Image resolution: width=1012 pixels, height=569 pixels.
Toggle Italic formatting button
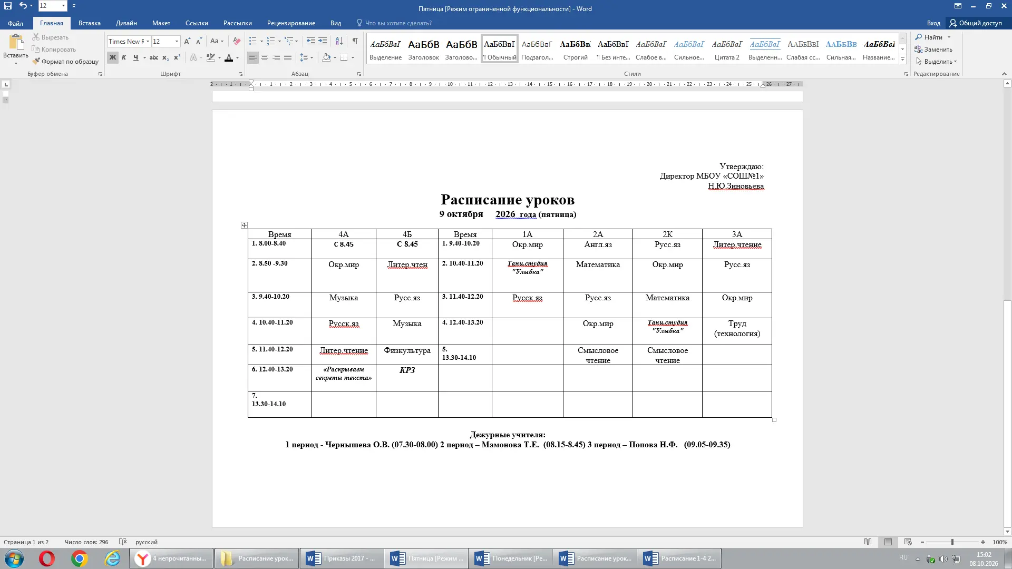coord(124,57)
